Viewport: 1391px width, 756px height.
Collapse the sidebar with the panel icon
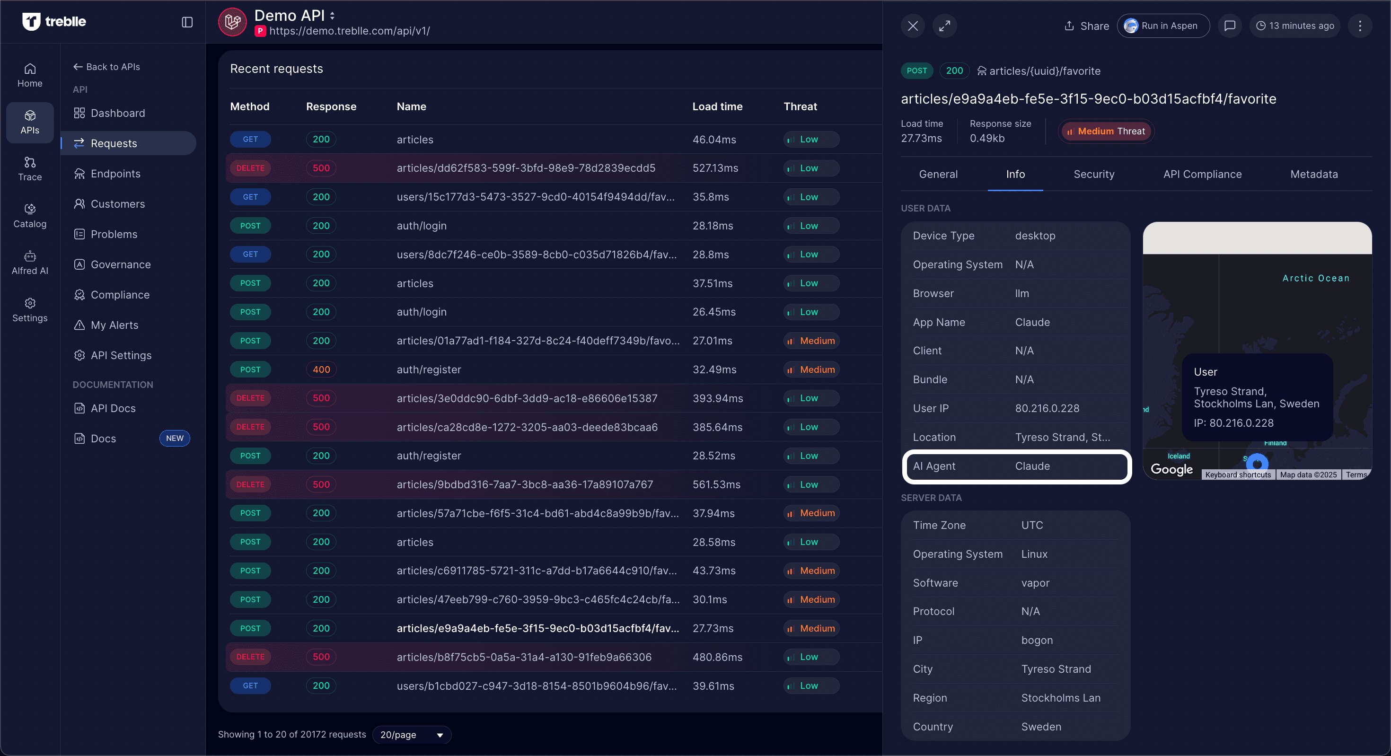187,22
